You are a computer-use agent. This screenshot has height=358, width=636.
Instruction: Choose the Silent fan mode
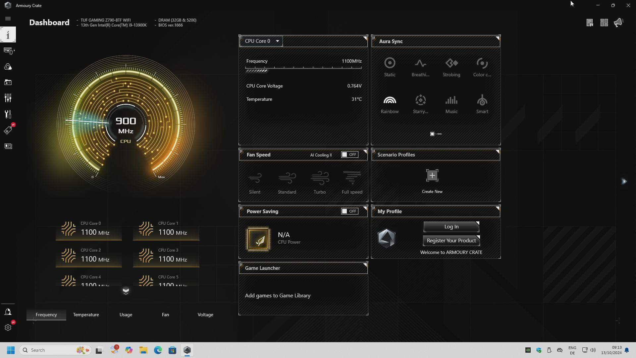255,183
